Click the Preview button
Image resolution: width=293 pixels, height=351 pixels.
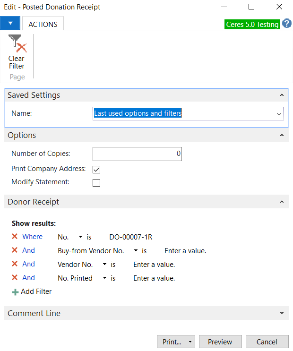[220, 342]
